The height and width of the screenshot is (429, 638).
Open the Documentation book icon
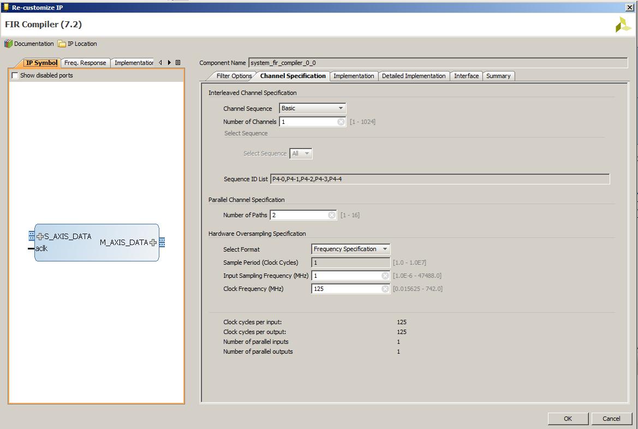click(x=8, y=44)
